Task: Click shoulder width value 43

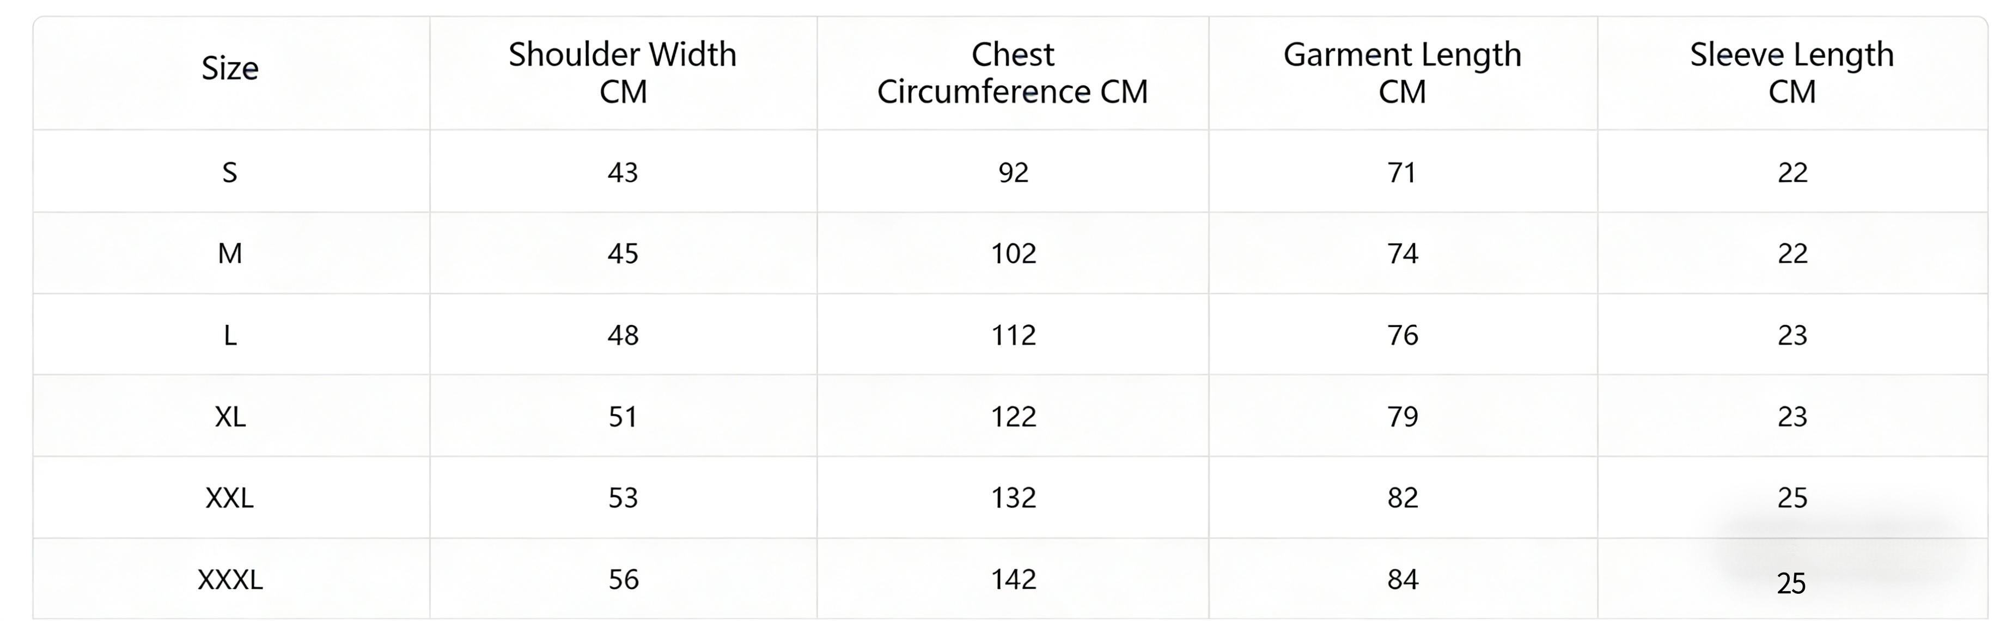Action: click(x=623, y=173)
